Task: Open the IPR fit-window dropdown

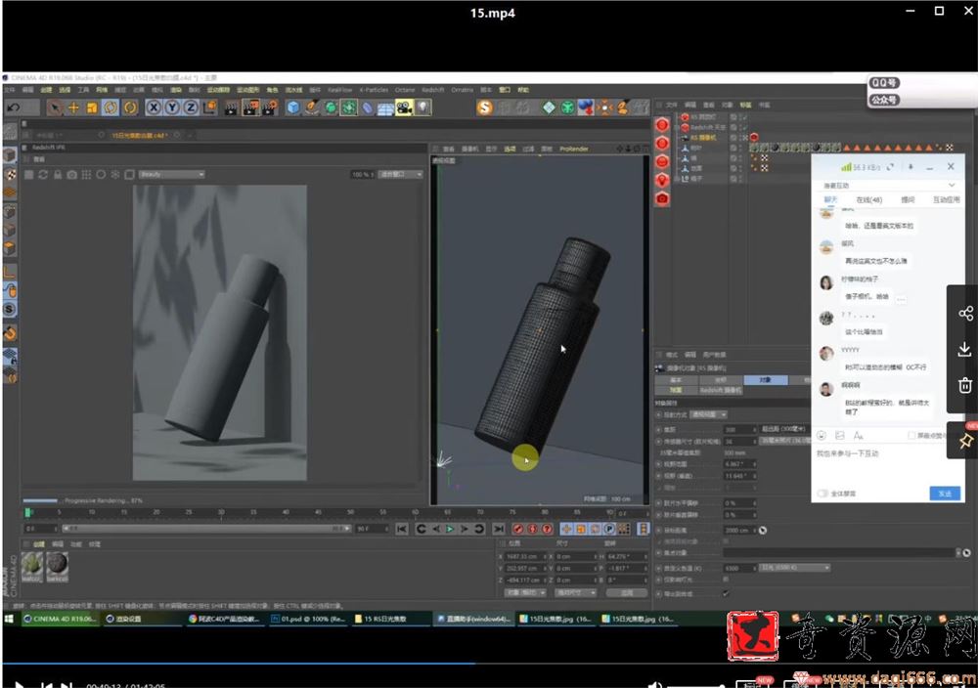Action: point(400,175)
